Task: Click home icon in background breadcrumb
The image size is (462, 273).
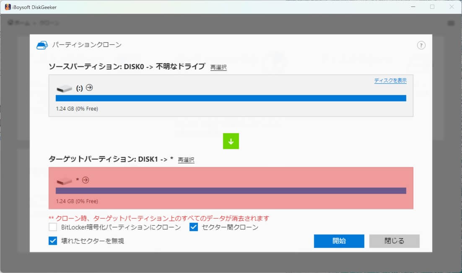Action: click(x=10, y=23)
